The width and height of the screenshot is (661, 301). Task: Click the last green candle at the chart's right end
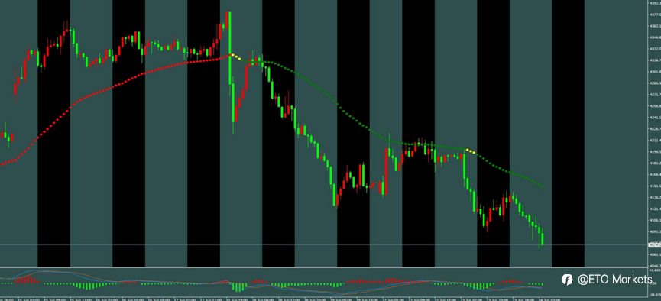coord(542,239)
